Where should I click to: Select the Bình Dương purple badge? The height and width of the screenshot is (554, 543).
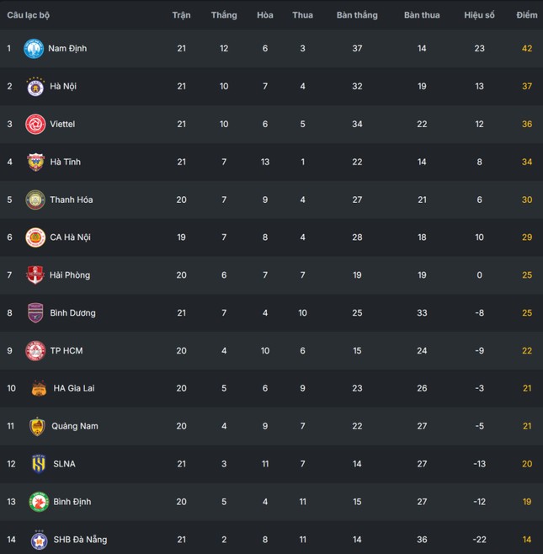35,313
